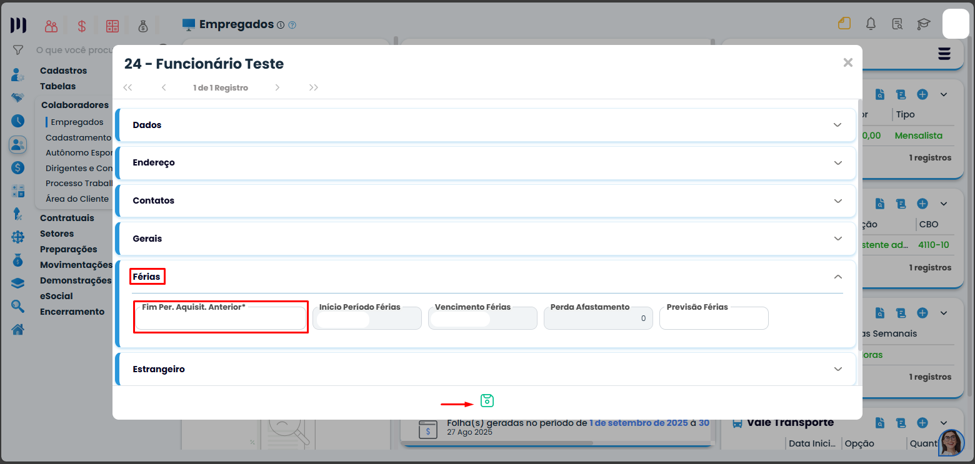The width and height of the screenshot is (975, 464).
Task: Jump to the last record with the double-right arrow
Action: pos(314,87)
